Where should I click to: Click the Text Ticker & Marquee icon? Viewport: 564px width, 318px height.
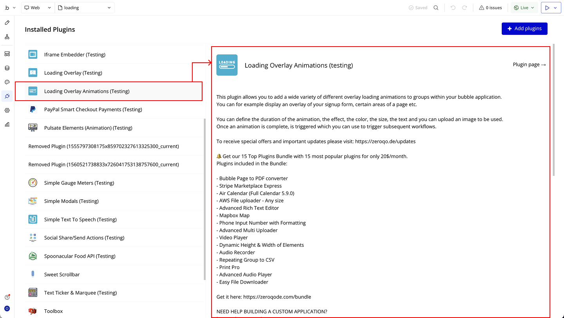click(x=33, y=293)
